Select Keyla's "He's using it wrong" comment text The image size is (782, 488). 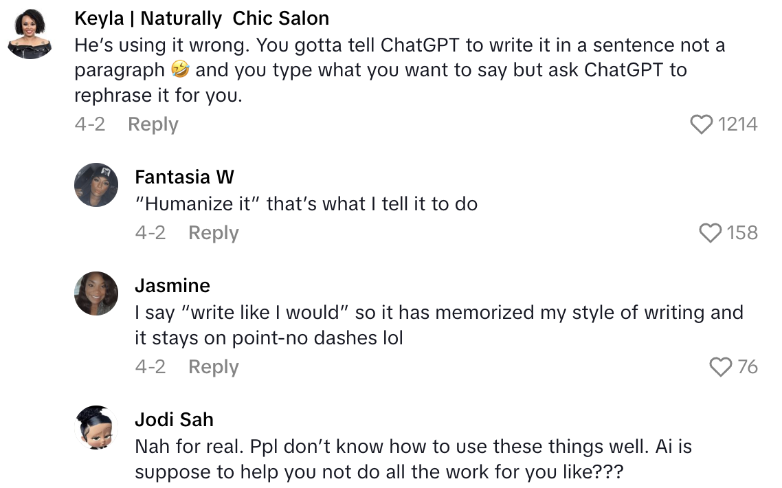(x=399, y=69)
